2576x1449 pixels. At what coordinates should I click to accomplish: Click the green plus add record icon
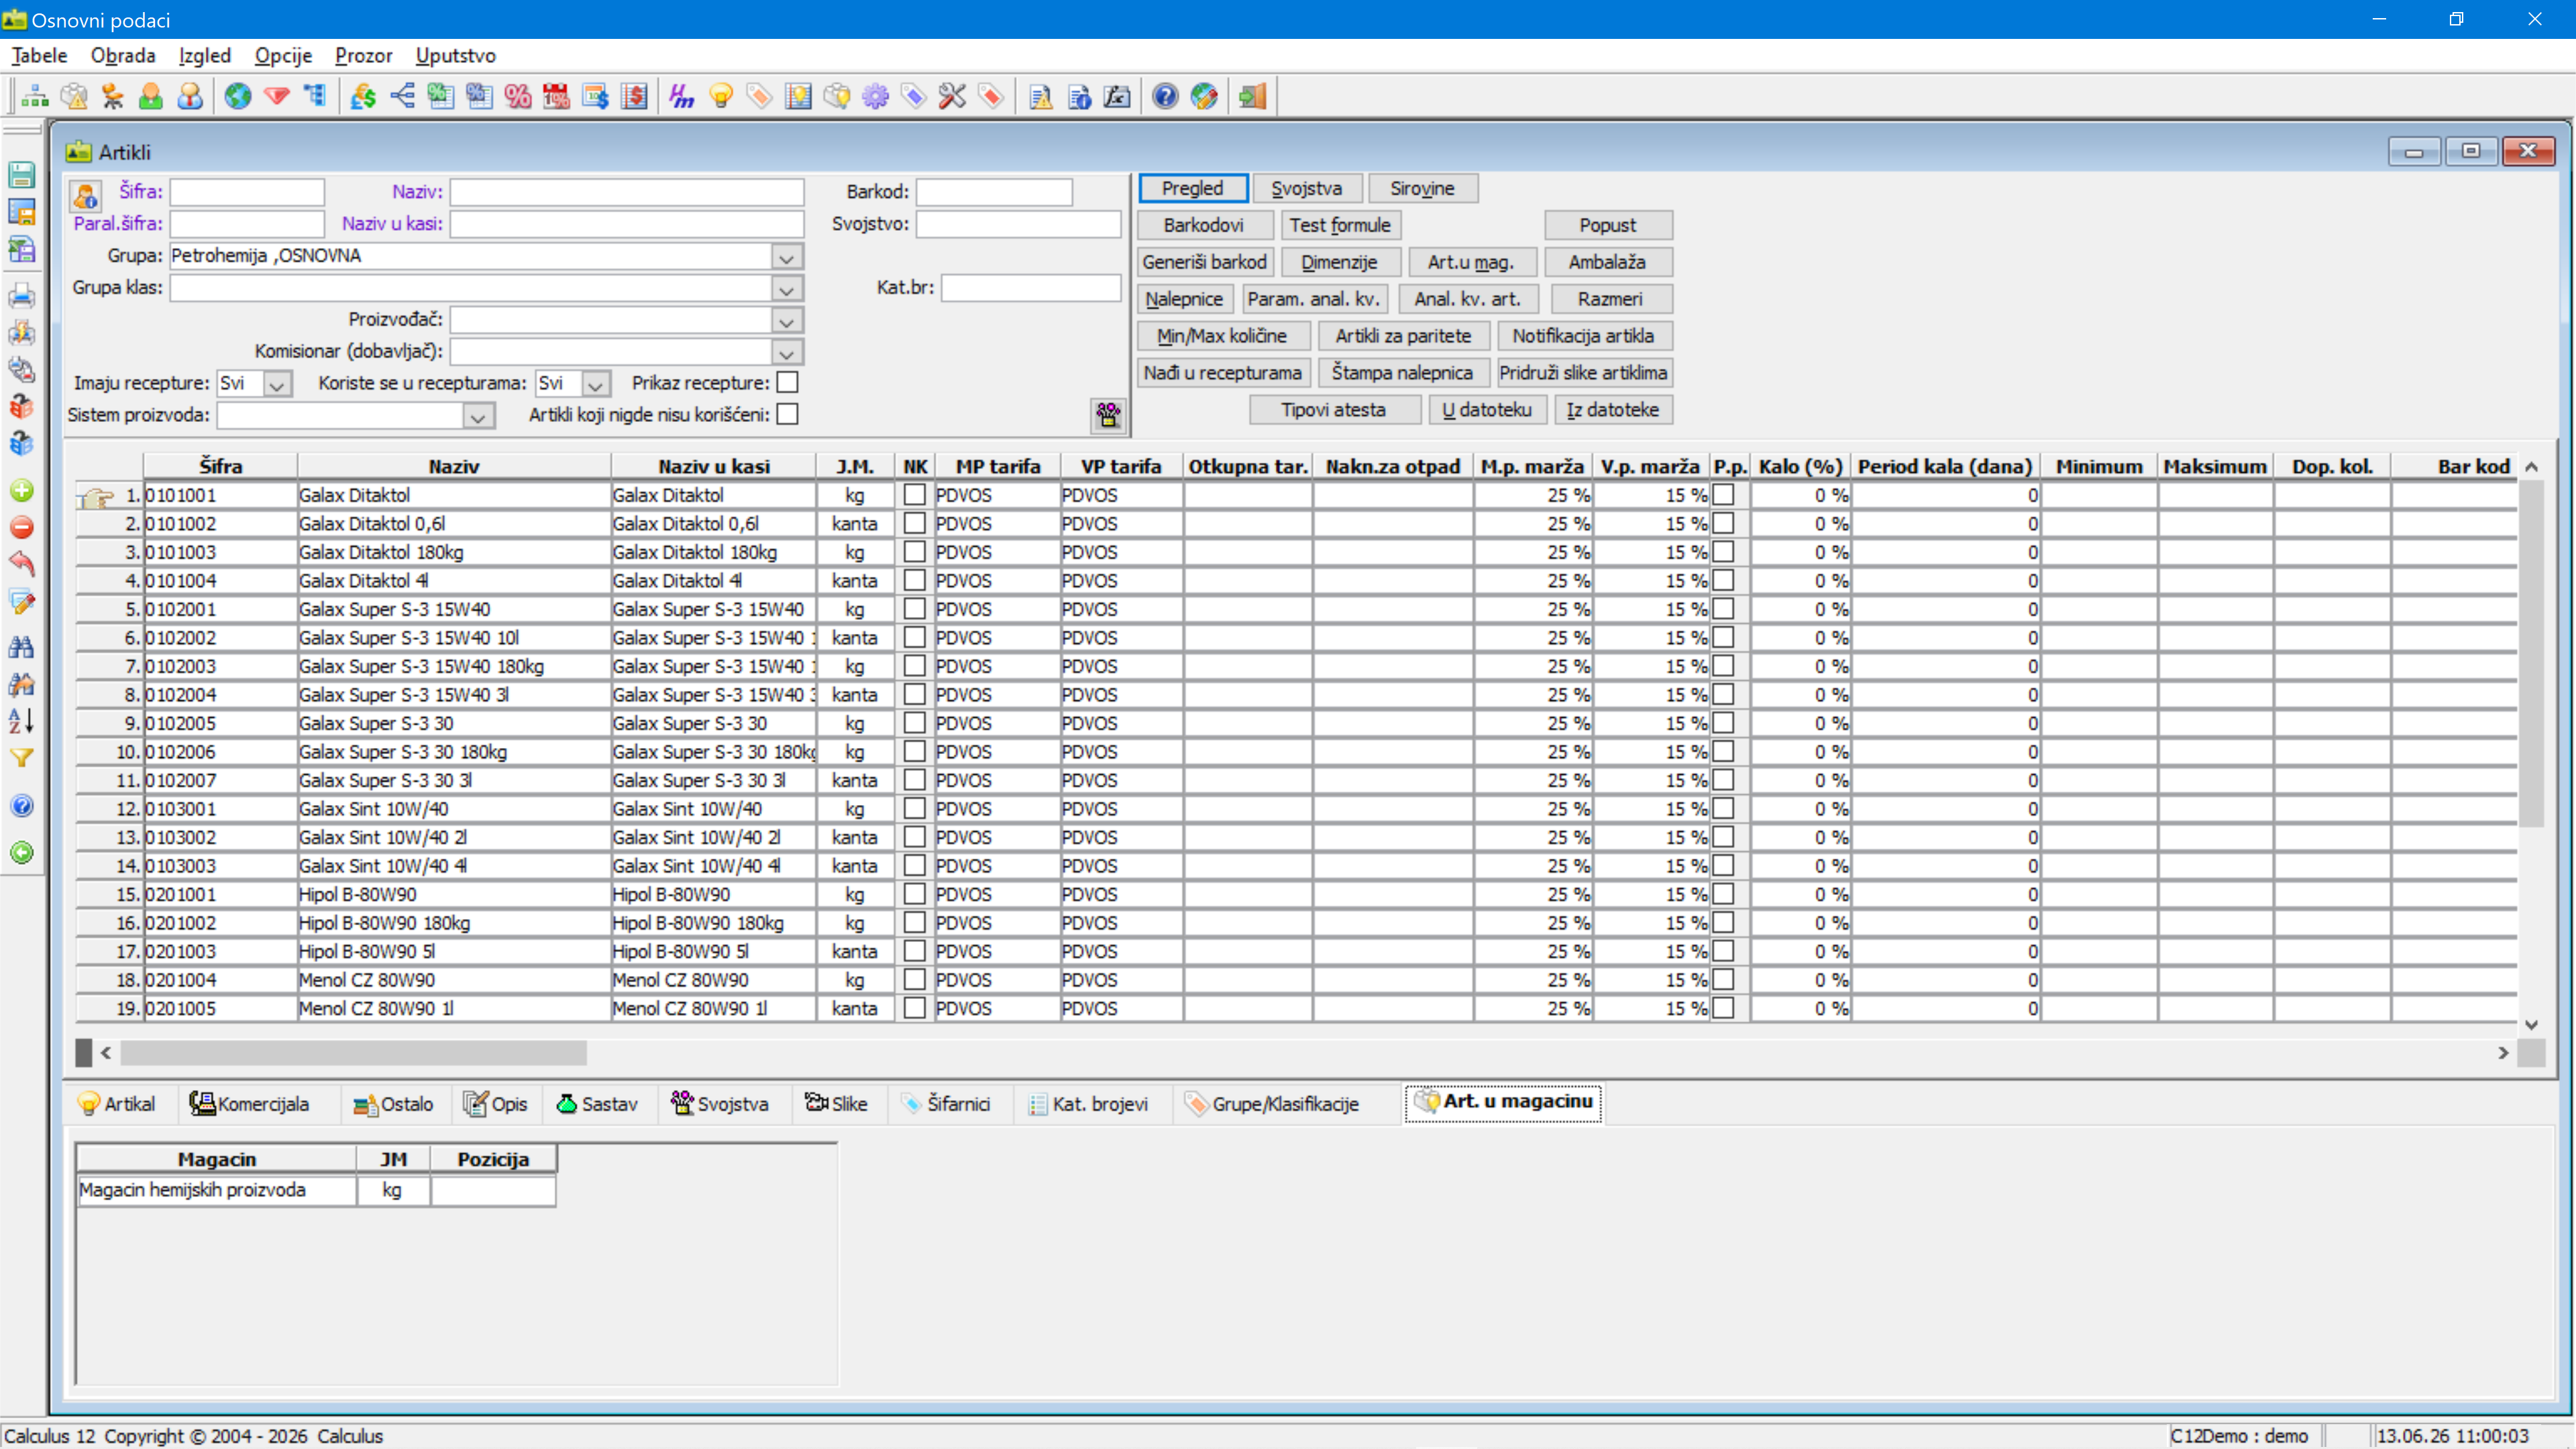22,491
